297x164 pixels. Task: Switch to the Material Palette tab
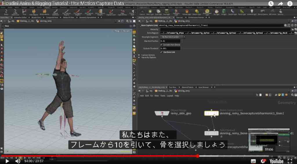(188, 87)
